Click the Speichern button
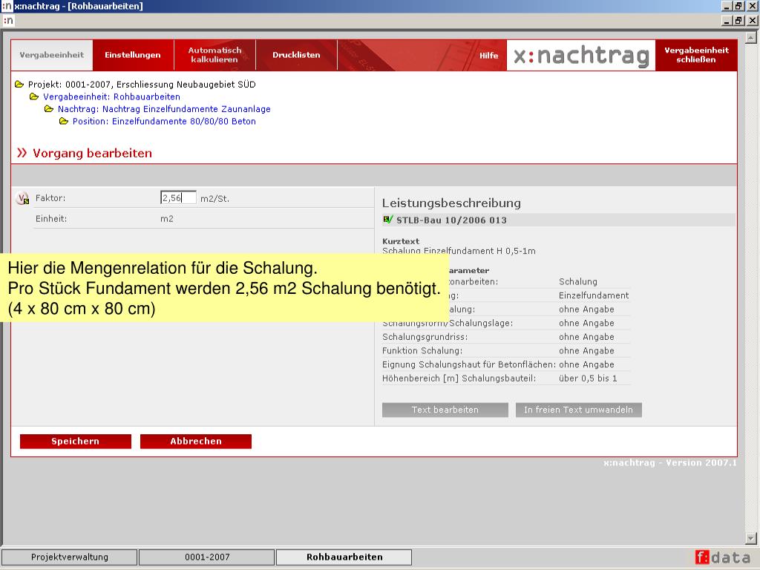 point(76,442)
